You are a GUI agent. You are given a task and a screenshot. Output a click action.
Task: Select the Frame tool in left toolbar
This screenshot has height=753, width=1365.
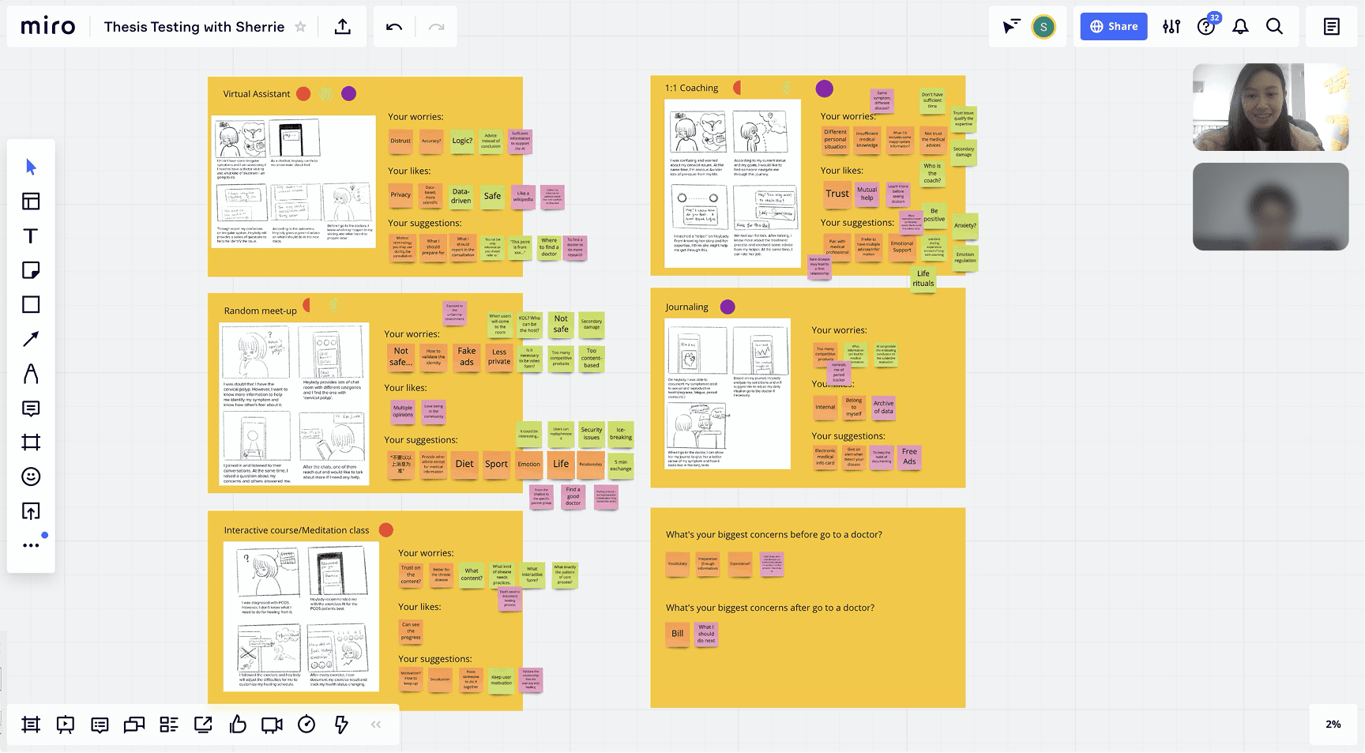pyautogui.click(x=31, y=442)
